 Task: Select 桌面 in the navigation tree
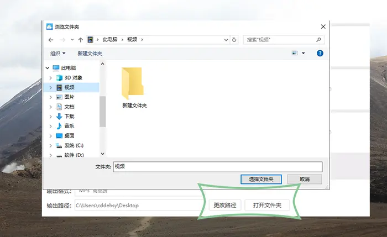69,136
